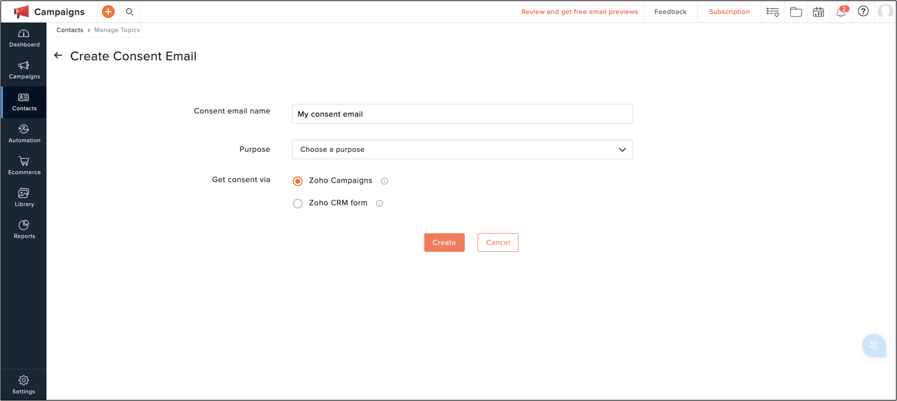The height and width of the screenshot is (401, 897).
Task: Open Library in the sidebar
Action: (24, 198)
